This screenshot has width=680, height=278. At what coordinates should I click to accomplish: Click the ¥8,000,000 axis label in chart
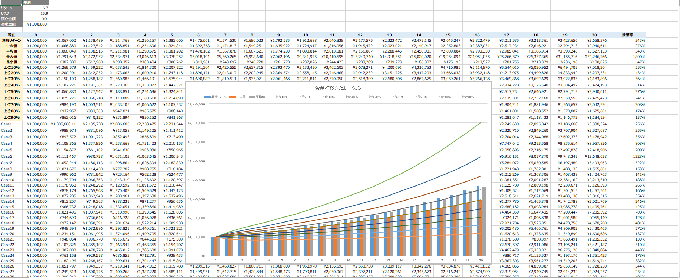[x=196, y=104]
